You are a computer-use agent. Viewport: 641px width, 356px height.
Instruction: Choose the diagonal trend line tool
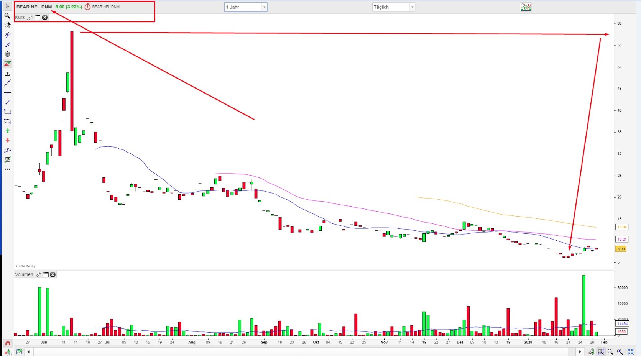tap(7, 83)
